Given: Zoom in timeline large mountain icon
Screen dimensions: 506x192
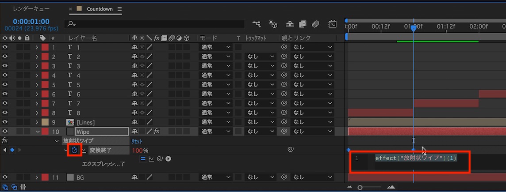Looking at the screenshot, I should [391, 187].
